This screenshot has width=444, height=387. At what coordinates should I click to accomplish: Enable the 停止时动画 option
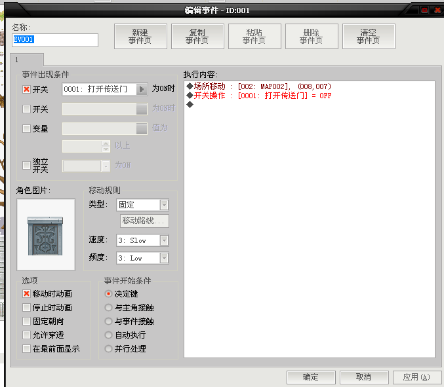coord(26,307)
